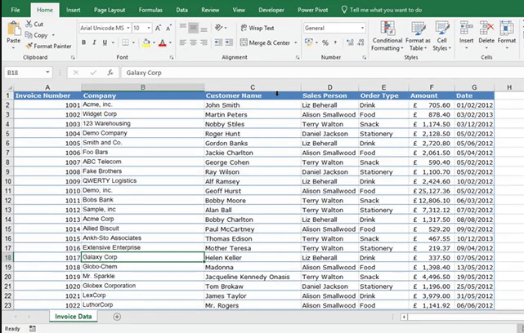The width and height of the screenshot is (524, 333).
Task: Open the General number format dropdown
Action: 362,28
